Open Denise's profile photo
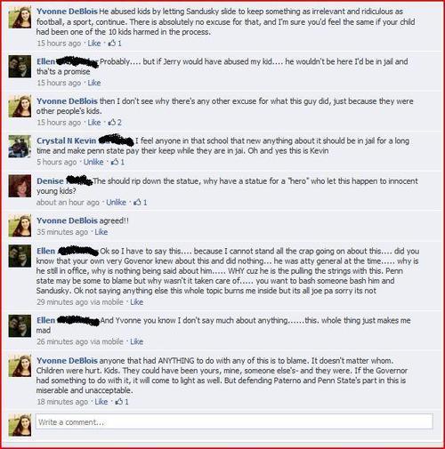445x449 pixels. pos(20,186)
